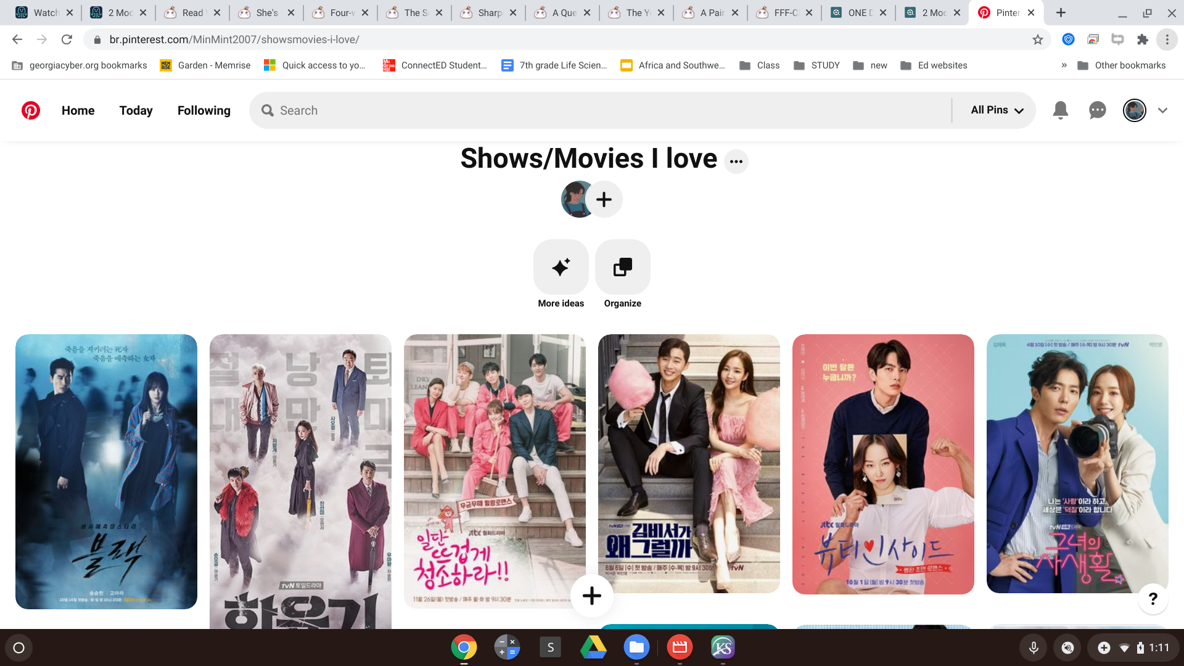Click the floating add pin plus button

[592, 596]
